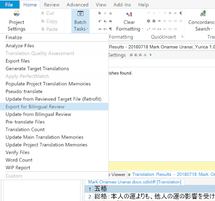Select Word Count task
The height and width of the screenshot is (201, 215).
(x=54, y=160)
